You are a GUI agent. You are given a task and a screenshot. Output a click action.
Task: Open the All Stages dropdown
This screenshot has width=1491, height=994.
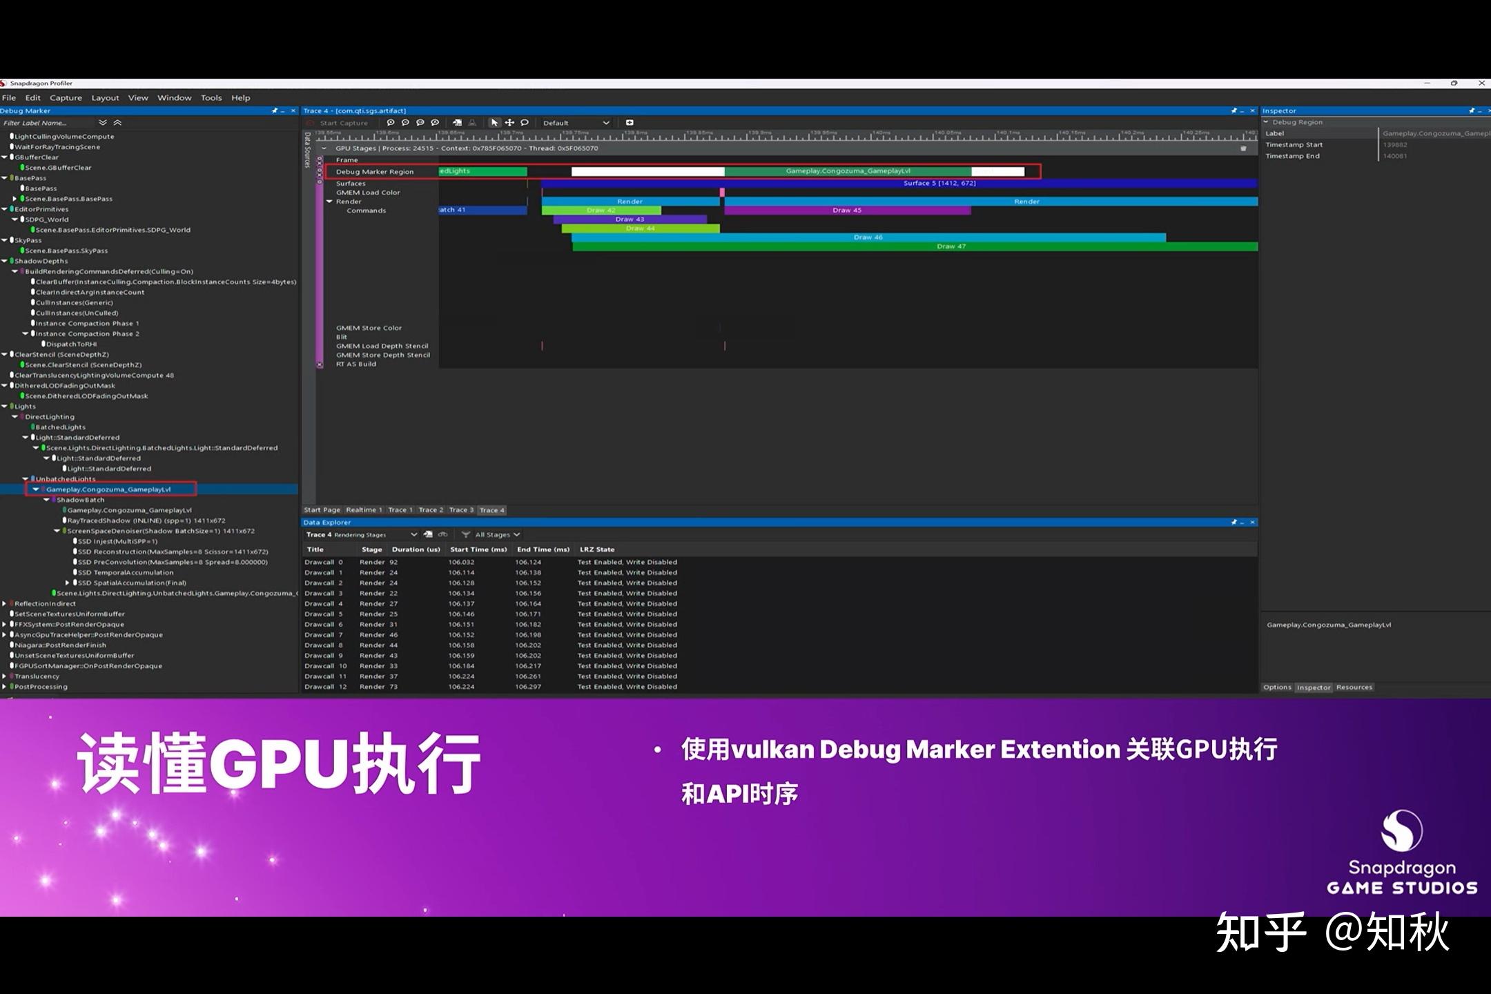click(493, 534)
